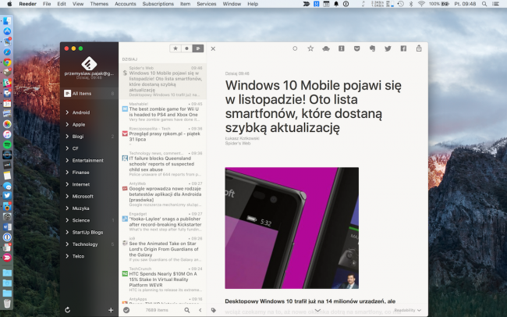Share the article on Facebook
The width and height of the screenshot is (507, 317).
[403, 48]
